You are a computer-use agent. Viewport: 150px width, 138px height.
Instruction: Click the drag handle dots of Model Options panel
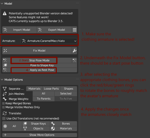pos(77,79)
